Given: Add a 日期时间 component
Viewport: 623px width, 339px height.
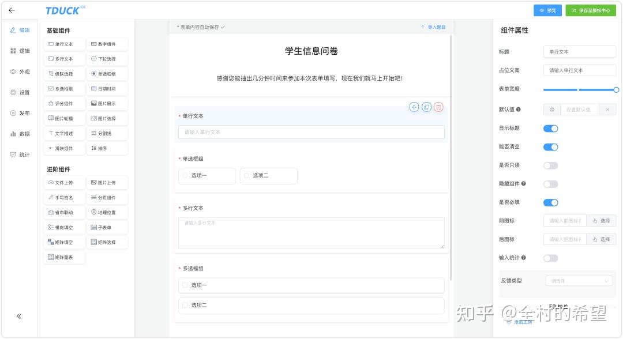Looking at the screenshot, I should click(x=107, y=89).
